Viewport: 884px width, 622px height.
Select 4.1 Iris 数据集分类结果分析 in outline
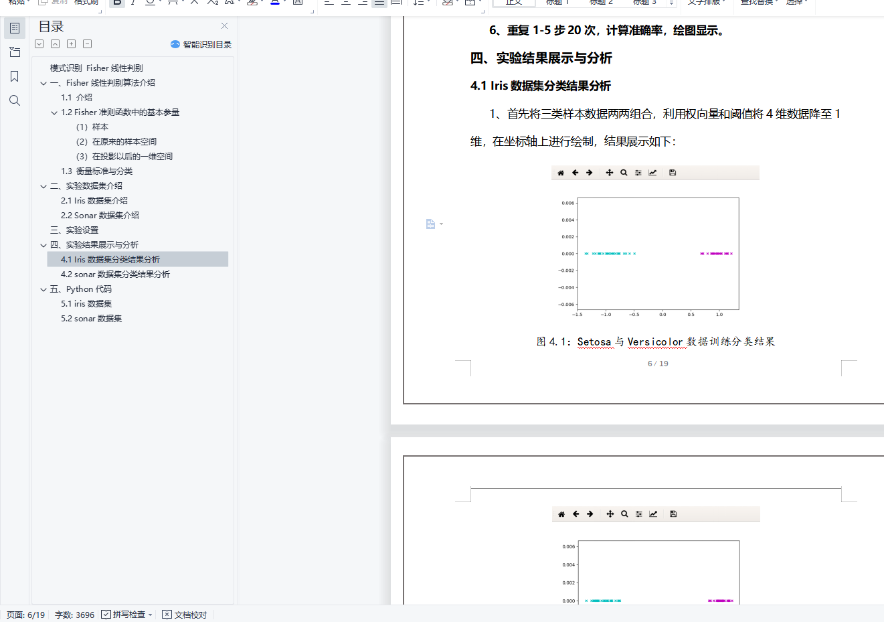coord(138,260)
